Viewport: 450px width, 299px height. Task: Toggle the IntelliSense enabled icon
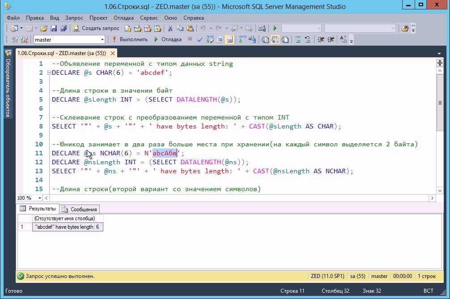[229, 39]
